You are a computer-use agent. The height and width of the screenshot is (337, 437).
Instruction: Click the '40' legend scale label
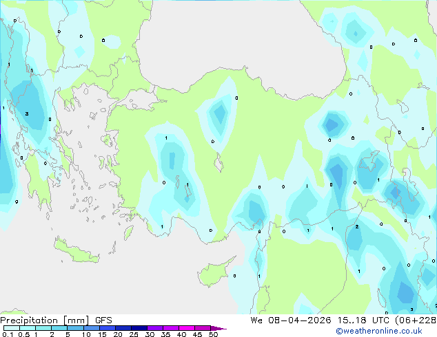[181, 334]
